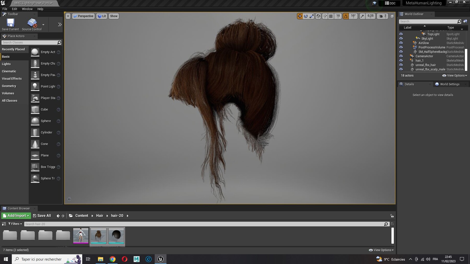Toggle scale snapping icon
Image resolution: width=470 pixels, height=264 pixels.
click(362, 16)
